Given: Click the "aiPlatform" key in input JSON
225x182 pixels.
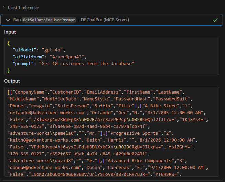Looking at the screenshot, I should pyautogui.click(x=29, y=57).
